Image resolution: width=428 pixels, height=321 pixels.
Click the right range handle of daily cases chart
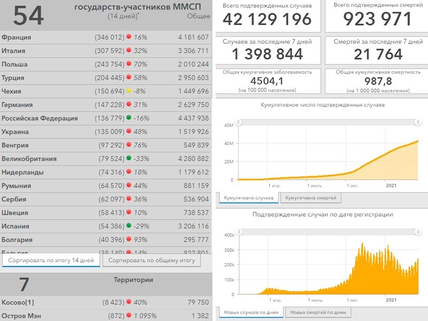(417, 232)
